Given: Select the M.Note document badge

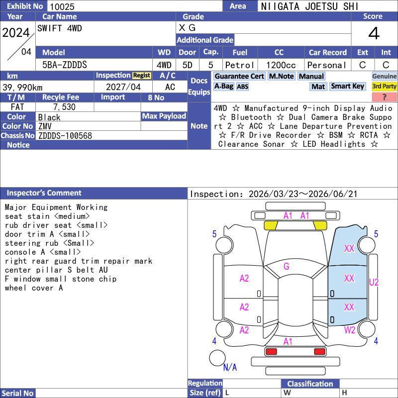Looking at the screenshot, I should tap(282, 76).
